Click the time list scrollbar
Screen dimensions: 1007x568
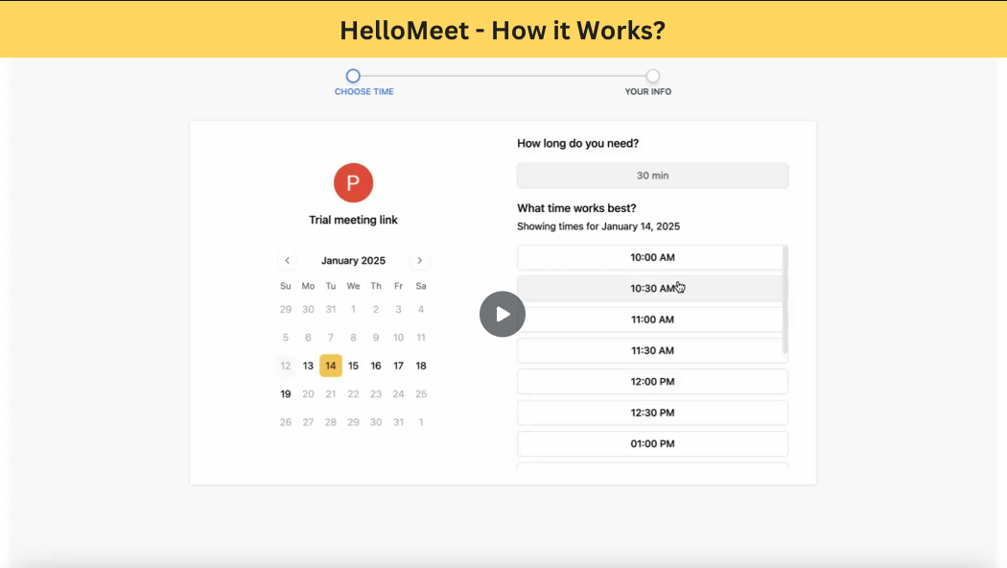click(x=785, y=299)
